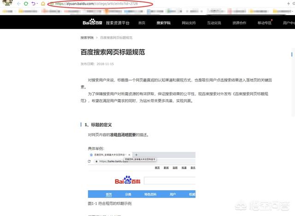Select 互动交流 in the top navigation
Screen dimensions: 295x216
click(214, 23)
